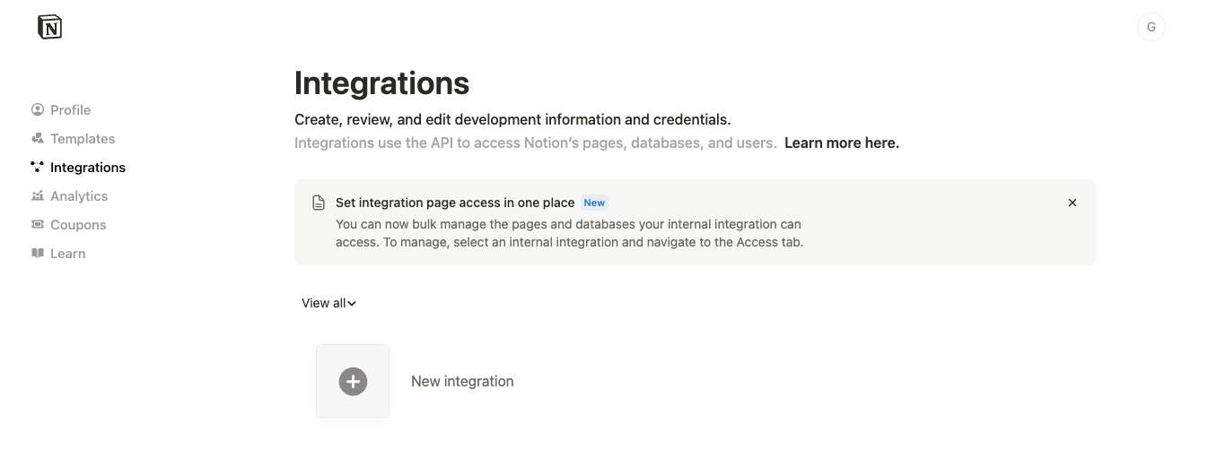Click the Coupons ticket icon in sidebar

click(38, 224)
